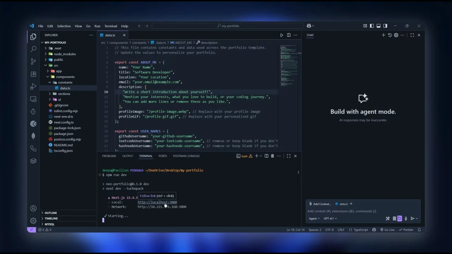Open the Accounts icon in the activity bar

pyautogui.click(x=33, y=208)
